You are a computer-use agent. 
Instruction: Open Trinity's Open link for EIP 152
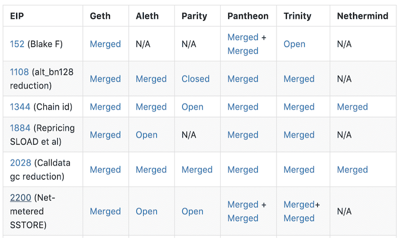pos(294,44)
